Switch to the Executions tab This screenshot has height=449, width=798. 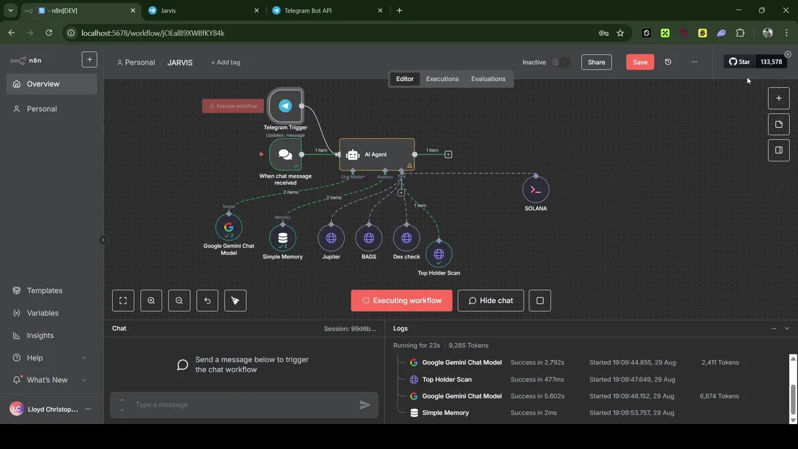click(442, 79)
